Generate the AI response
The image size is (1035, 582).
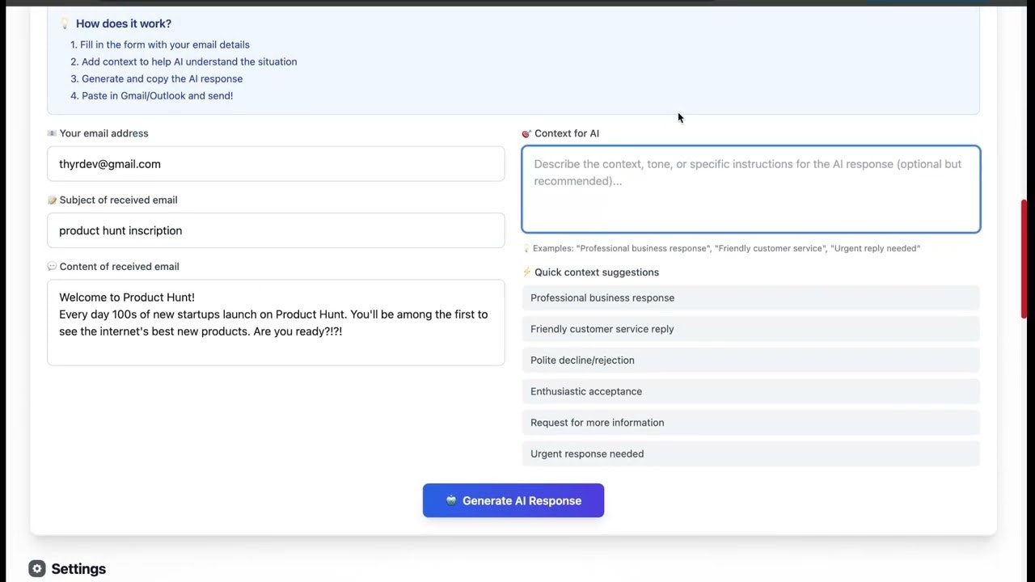(x=513, y=500)
